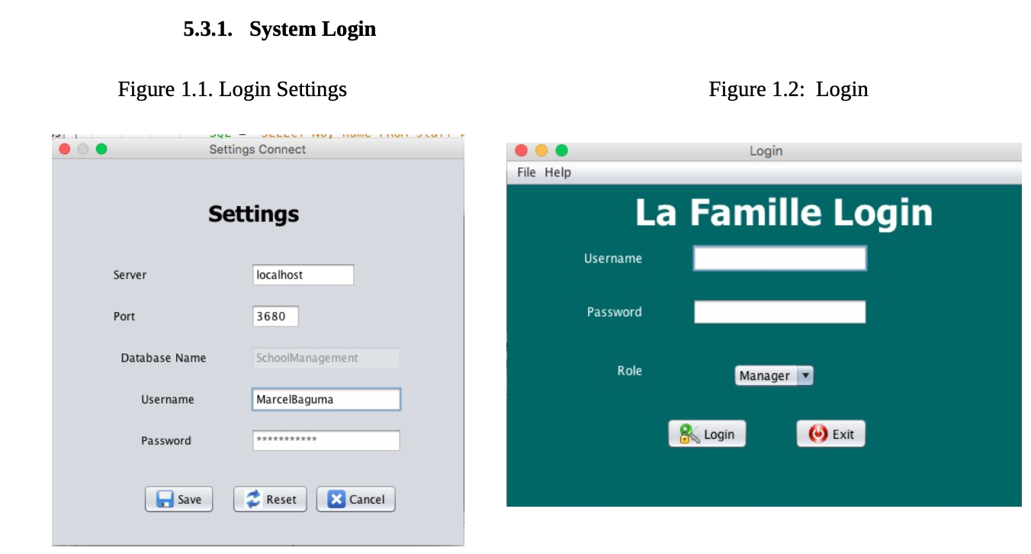This screenshot has height=554, width=1031.
Task: Open the File menu
Action: point(526,172)
